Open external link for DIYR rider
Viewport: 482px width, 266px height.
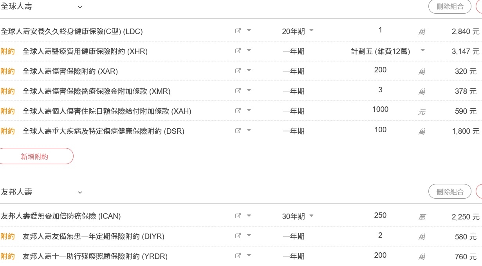pos(238,236)
